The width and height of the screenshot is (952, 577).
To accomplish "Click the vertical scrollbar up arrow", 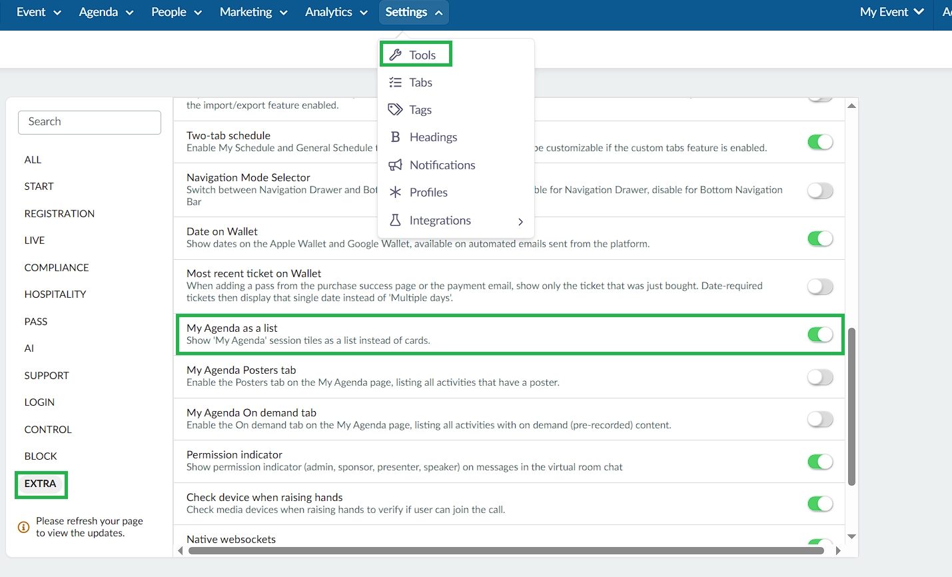I will coord(851,105).
